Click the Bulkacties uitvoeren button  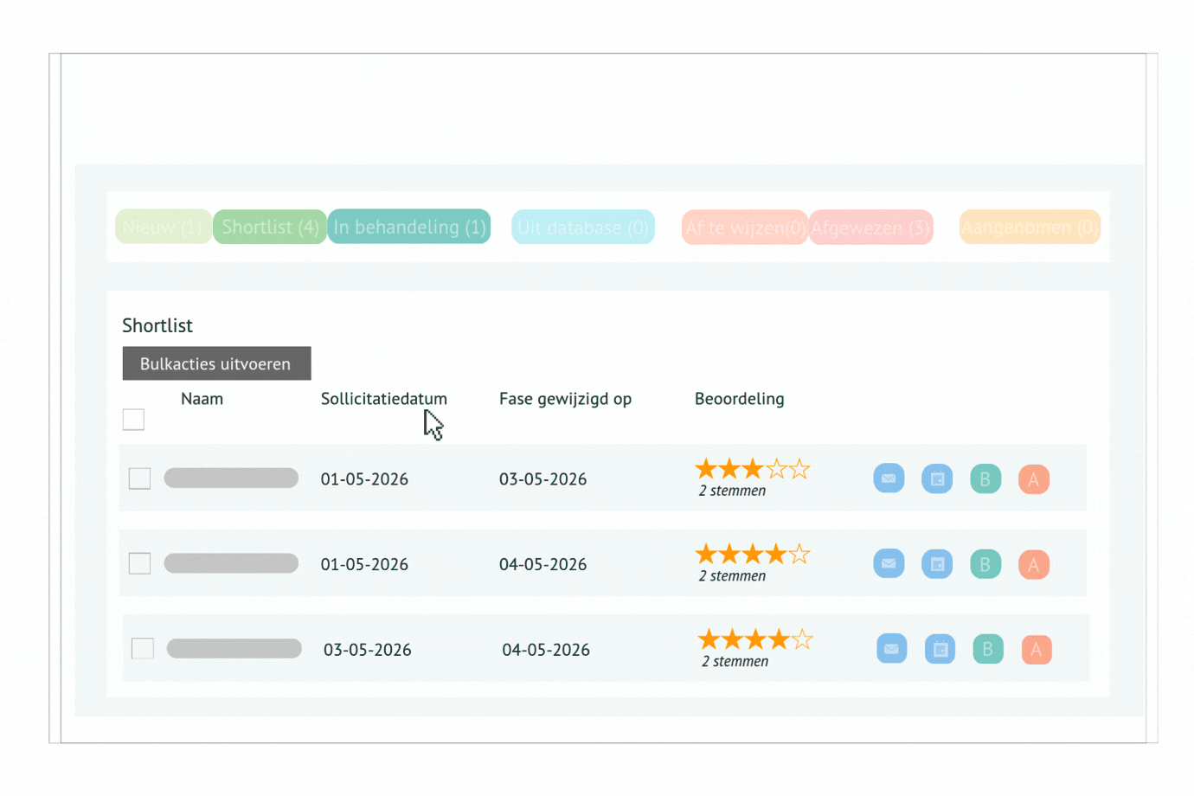tap(216, 363)
